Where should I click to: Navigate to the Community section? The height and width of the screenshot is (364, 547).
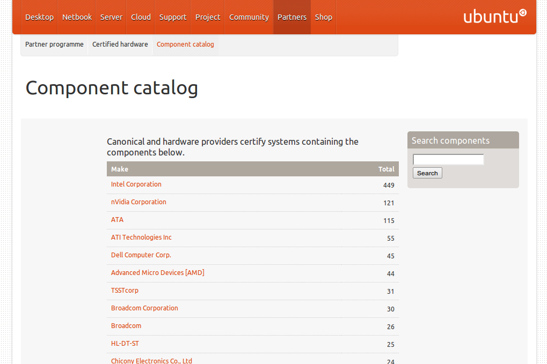click(249, 17)
